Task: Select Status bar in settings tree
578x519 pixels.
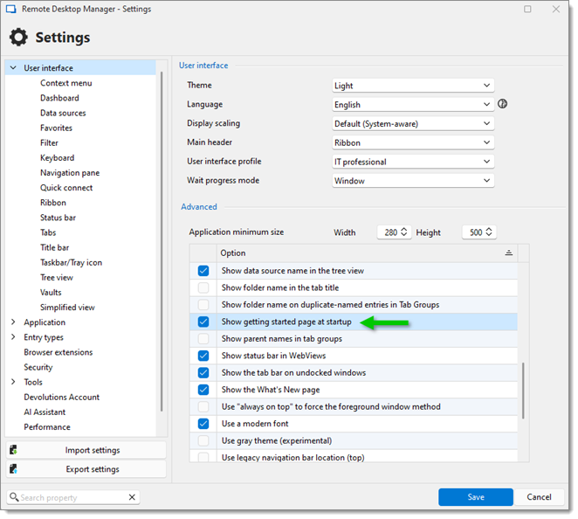Action: coord(58,218)
